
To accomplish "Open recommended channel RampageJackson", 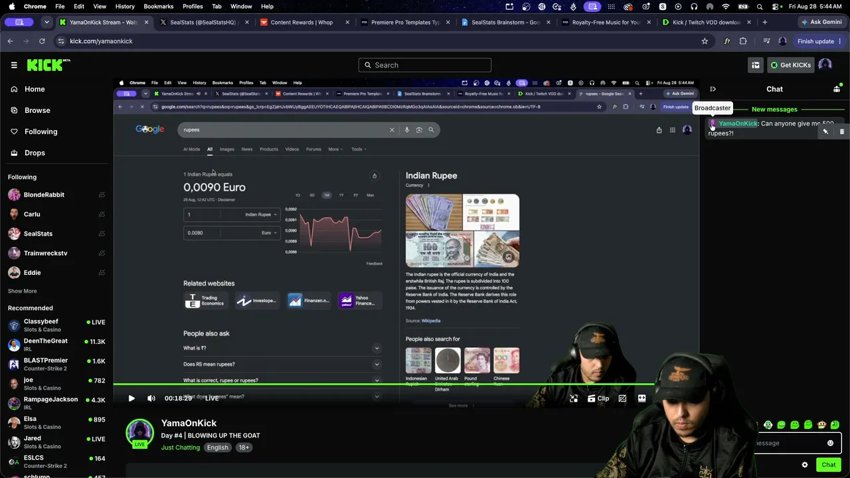I will tap(56, 403).
